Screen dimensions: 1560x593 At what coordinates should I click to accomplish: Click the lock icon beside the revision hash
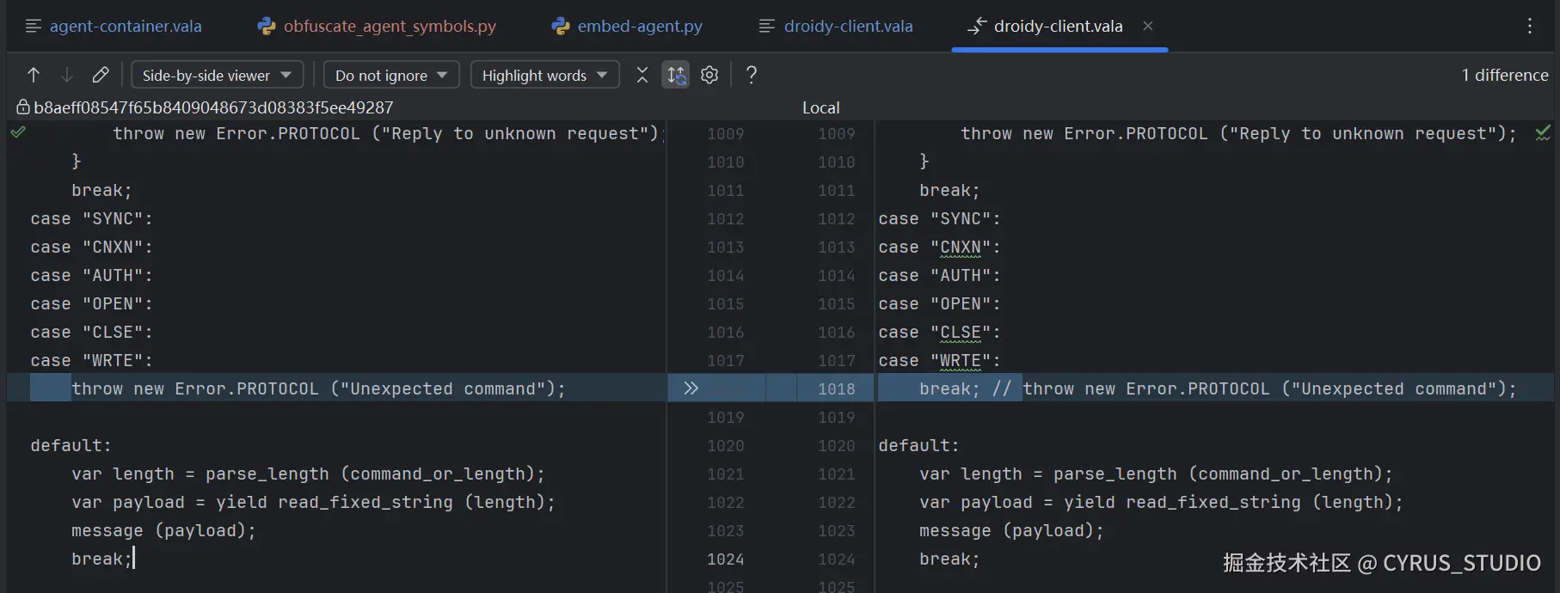(23, 107)
